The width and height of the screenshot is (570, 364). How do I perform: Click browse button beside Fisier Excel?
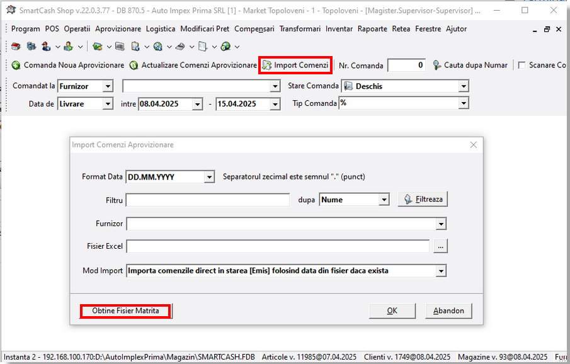click(x=441, y=246)
